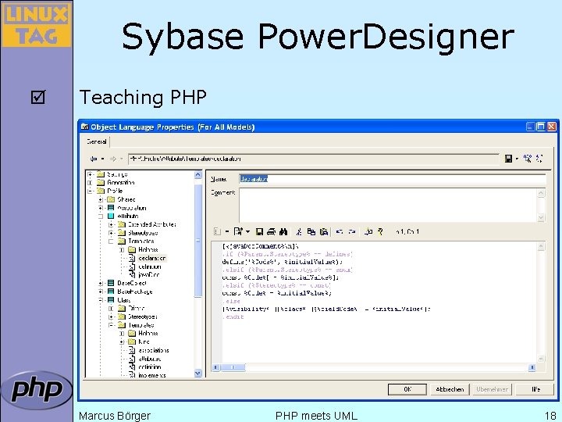This screenshot has width=562, height=422.
Task: Collapse the Attribute node
Action: 101,216
